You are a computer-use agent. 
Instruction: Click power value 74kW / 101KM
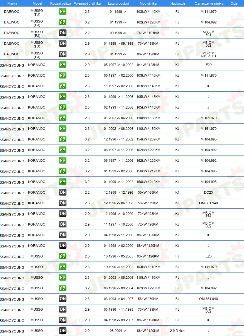click(x=148, y=33)
